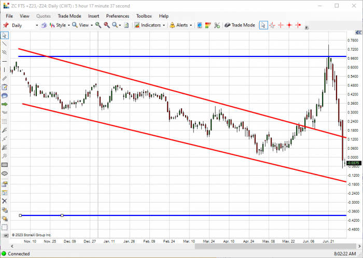Open the magnifier zoom options dropdown arrow
The width and height of the screenshot is (363, 258).
coord(120,25)
